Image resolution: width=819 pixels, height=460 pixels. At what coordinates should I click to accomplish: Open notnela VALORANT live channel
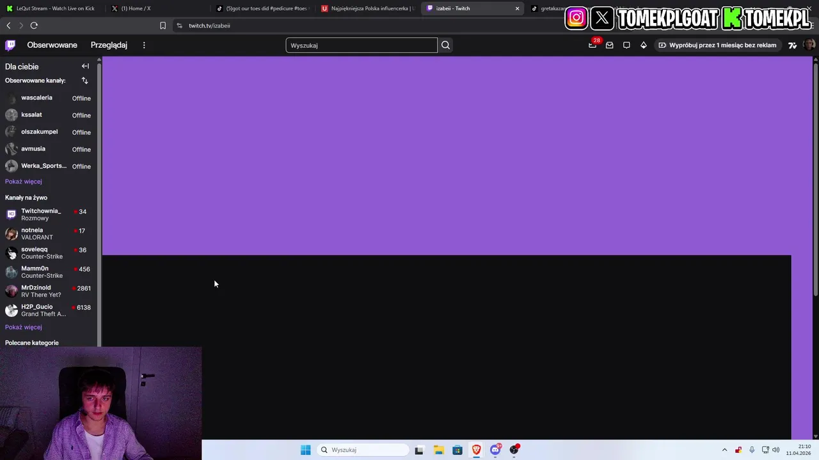(48, 233)
